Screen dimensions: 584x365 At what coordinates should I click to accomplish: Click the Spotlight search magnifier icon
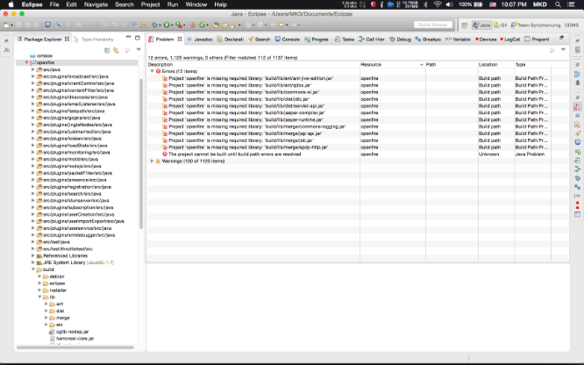pos(558,4)
